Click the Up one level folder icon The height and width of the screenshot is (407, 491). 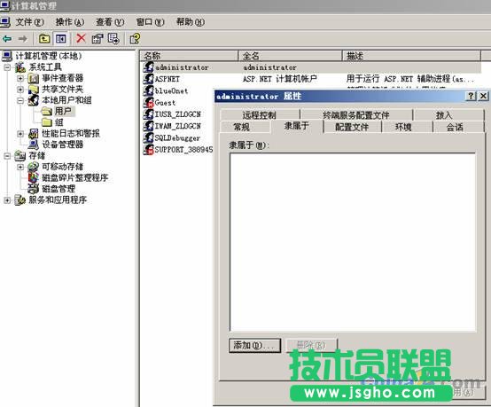pyautogui.click(x=44, y=39)
